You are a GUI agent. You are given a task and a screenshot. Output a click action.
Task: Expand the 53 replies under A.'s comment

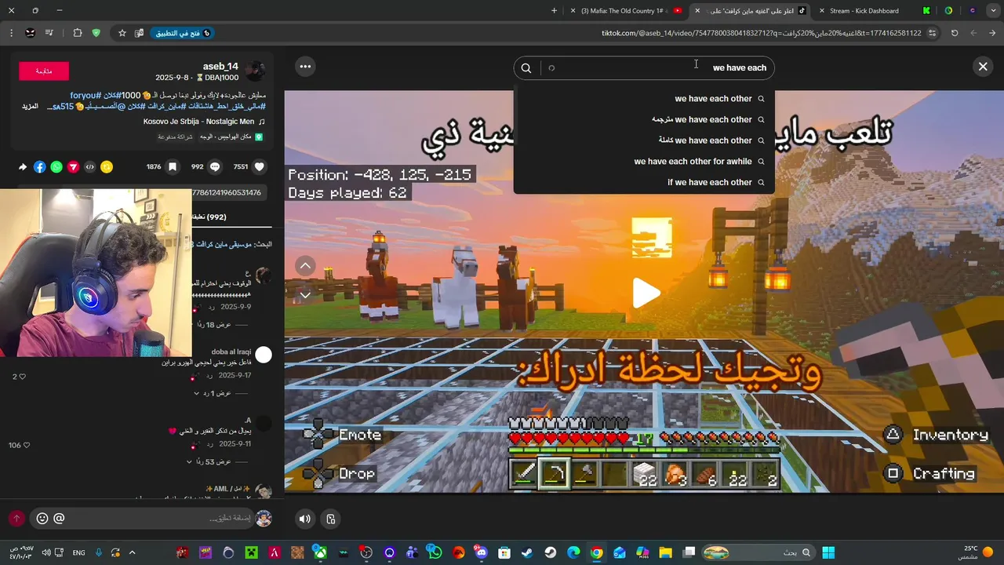[209, 462]
